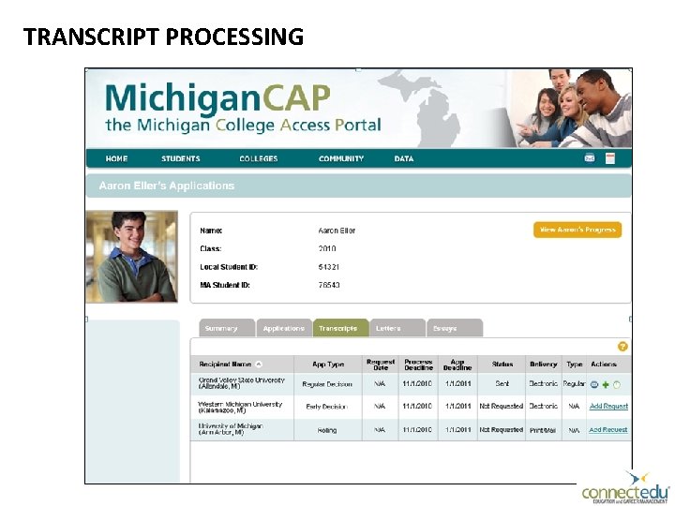Switch to the Applications tab
This screenshot has height=506, width=675.
(284, 328)
